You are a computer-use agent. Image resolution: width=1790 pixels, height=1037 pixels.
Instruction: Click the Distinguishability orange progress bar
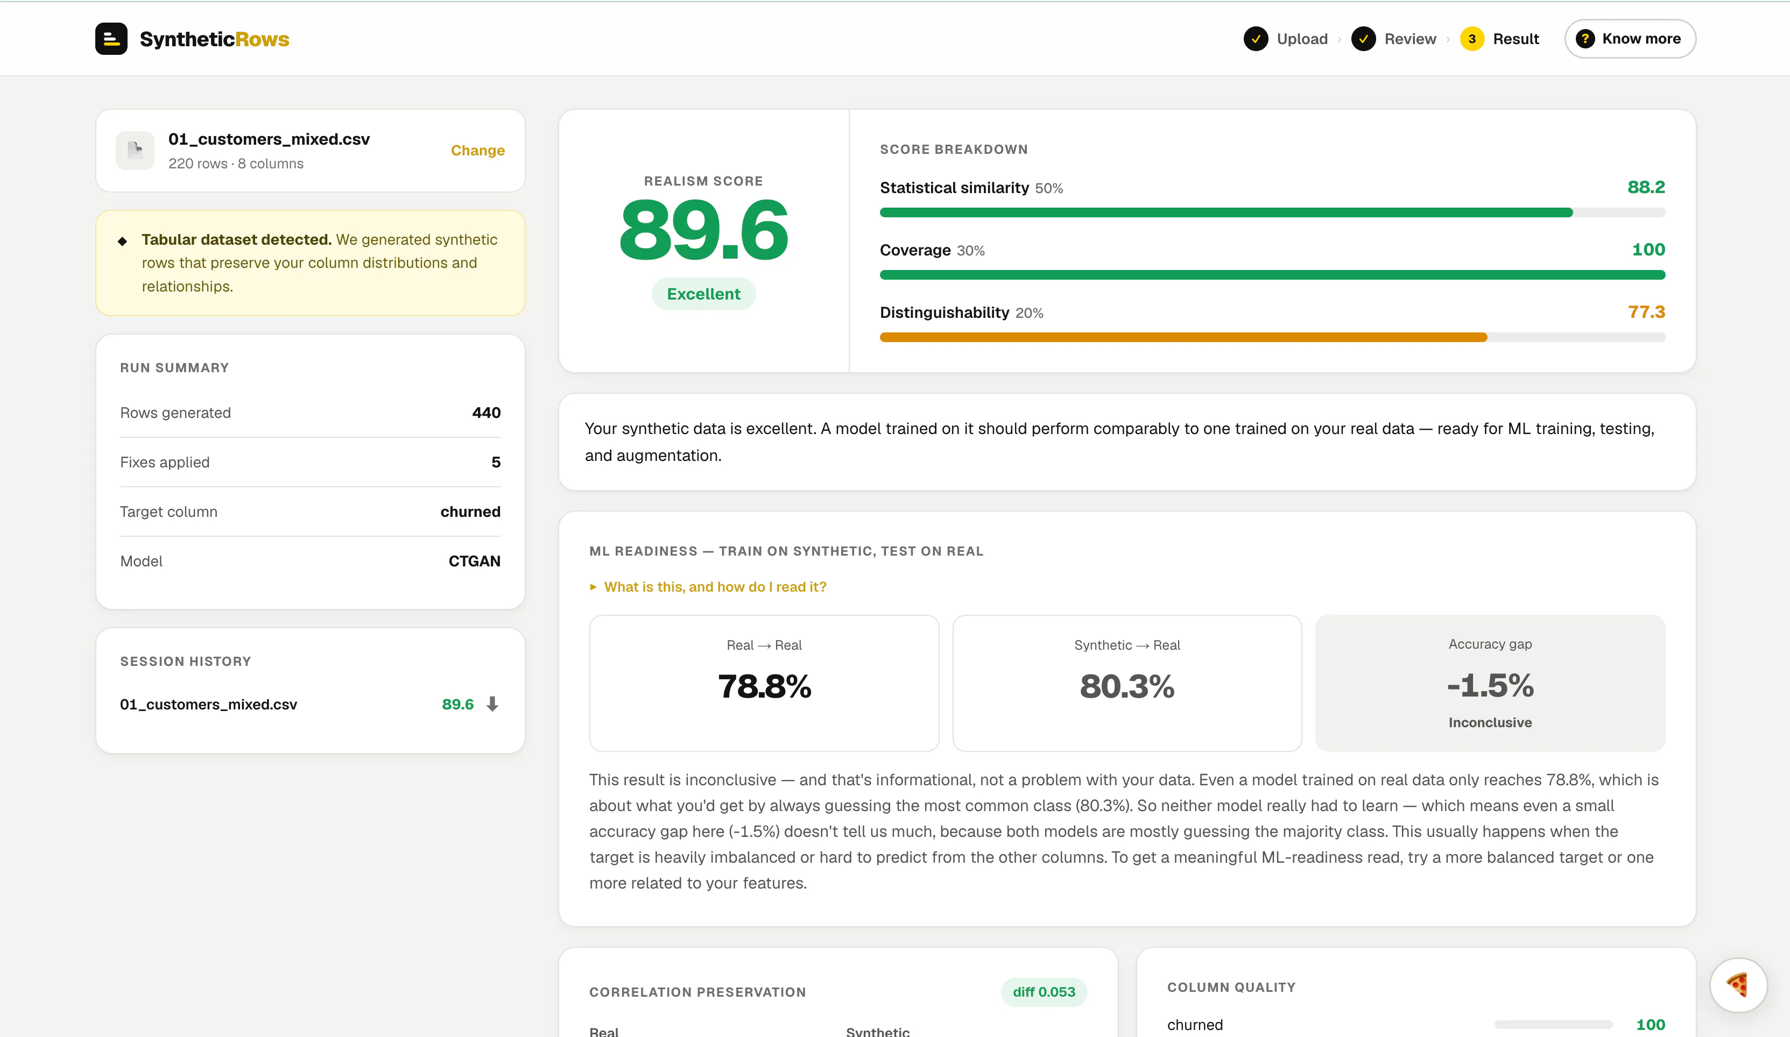point(1183,337)
